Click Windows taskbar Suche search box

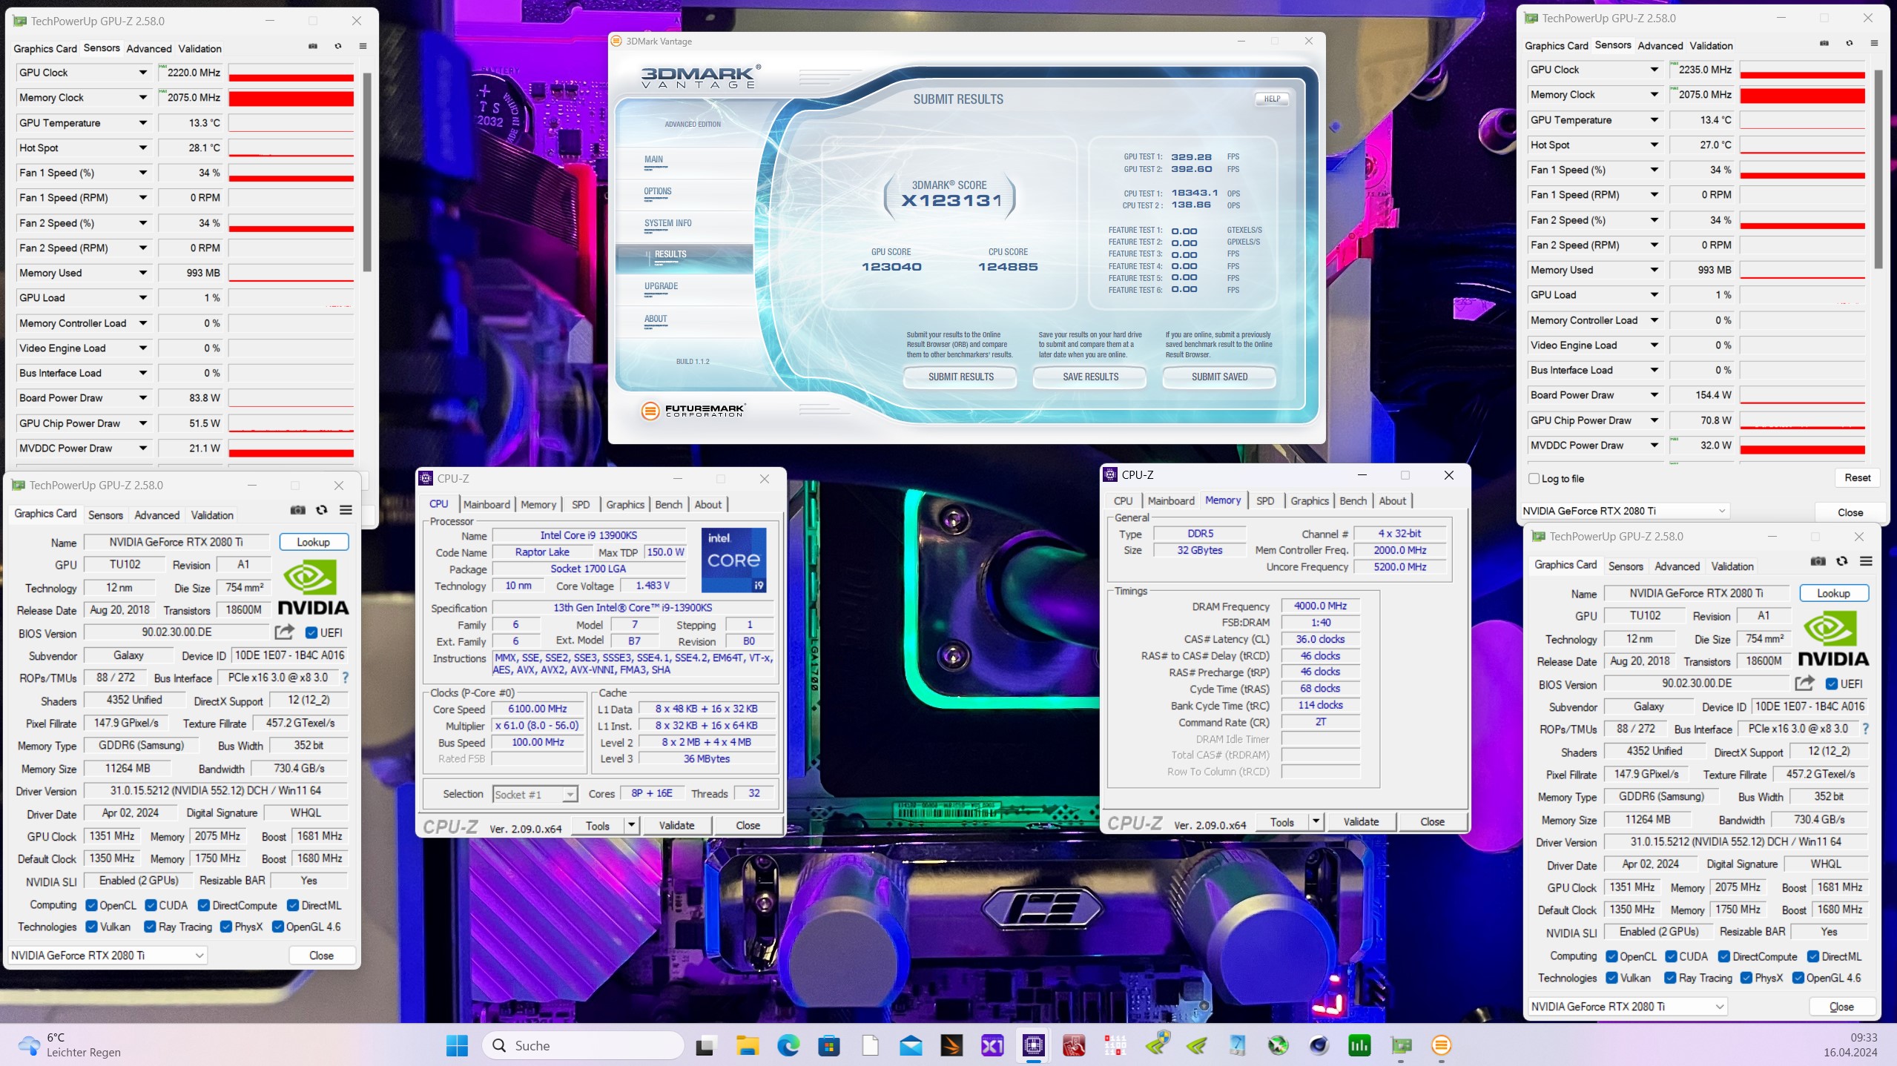tap(583, 1045)
